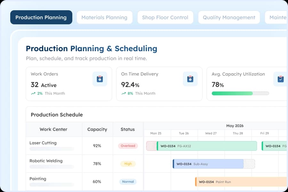
Task: Click the 8% This Month indicator
Action: click(x=138, y=93)
